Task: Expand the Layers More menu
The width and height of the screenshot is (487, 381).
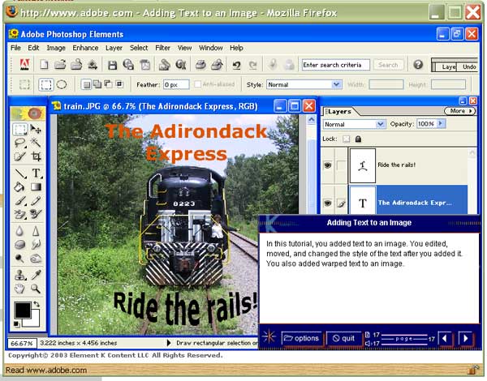Action: (460, 111)
